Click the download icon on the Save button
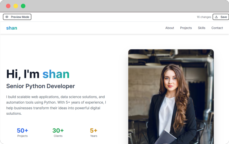Image resolution: width=229 pixels, height=144 pixels. coord(216,17)
